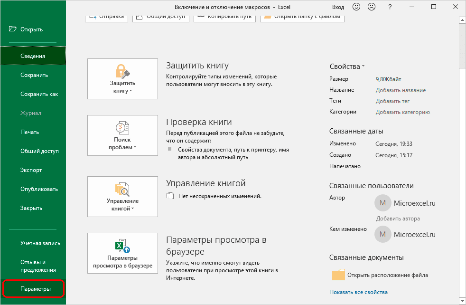
Task: Open Параметры просмотра в браузере icon
Action: coord(122,247)
